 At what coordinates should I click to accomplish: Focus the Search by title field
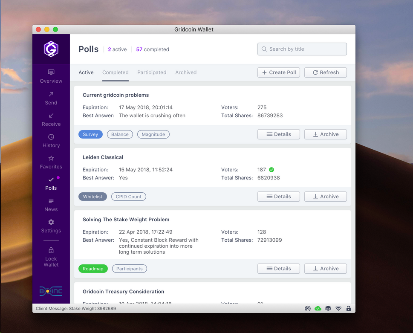(302, 49)
